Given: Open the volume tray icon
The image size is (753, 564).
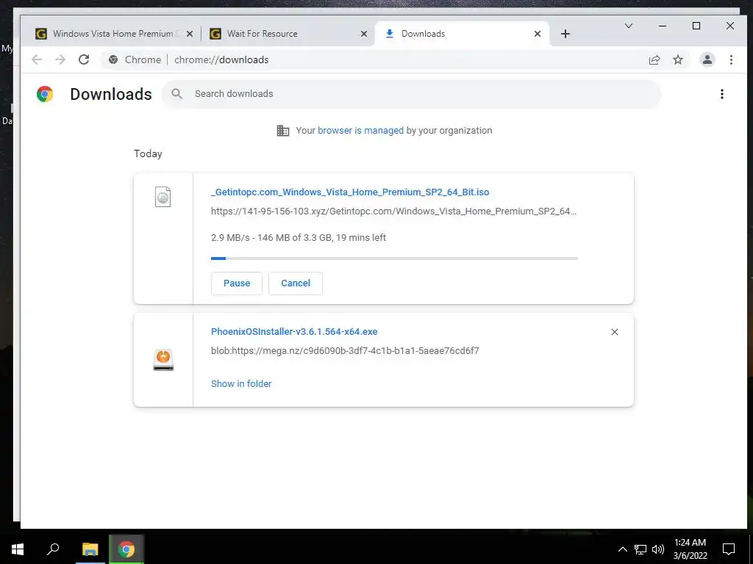Looking at the screenshot, I should tap(658, 549).
